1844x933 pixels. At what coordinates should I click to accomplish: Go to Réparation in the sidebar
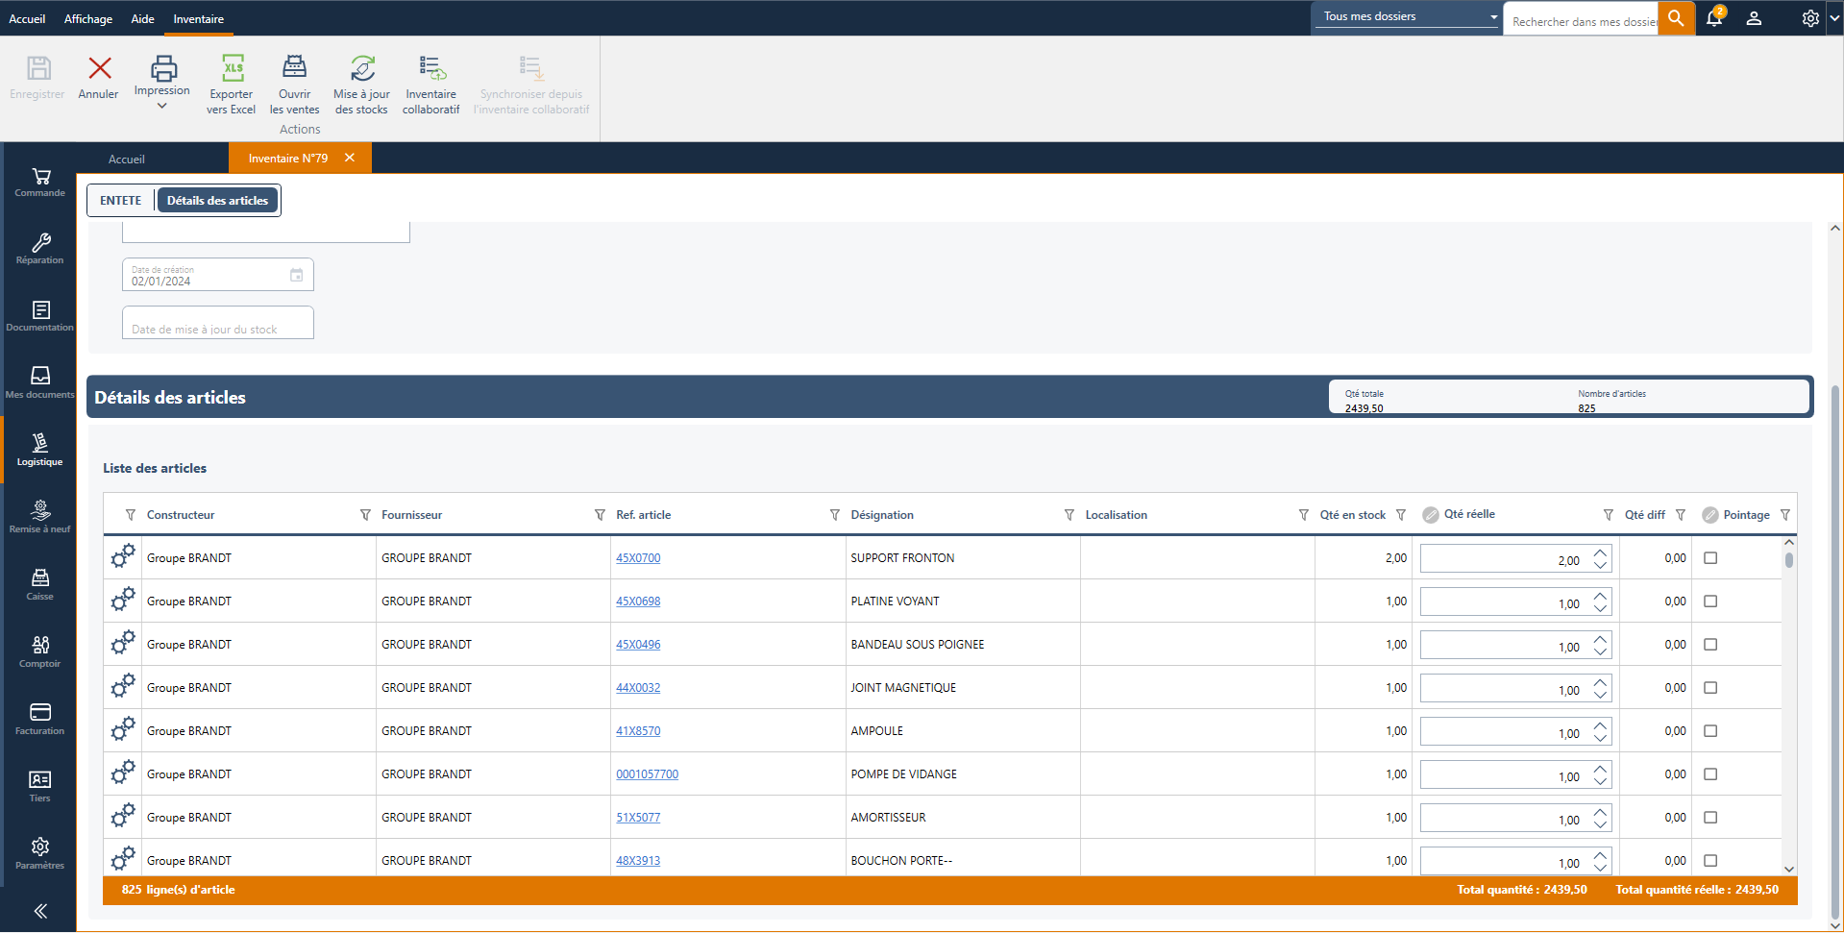click(x=40, y=249)
